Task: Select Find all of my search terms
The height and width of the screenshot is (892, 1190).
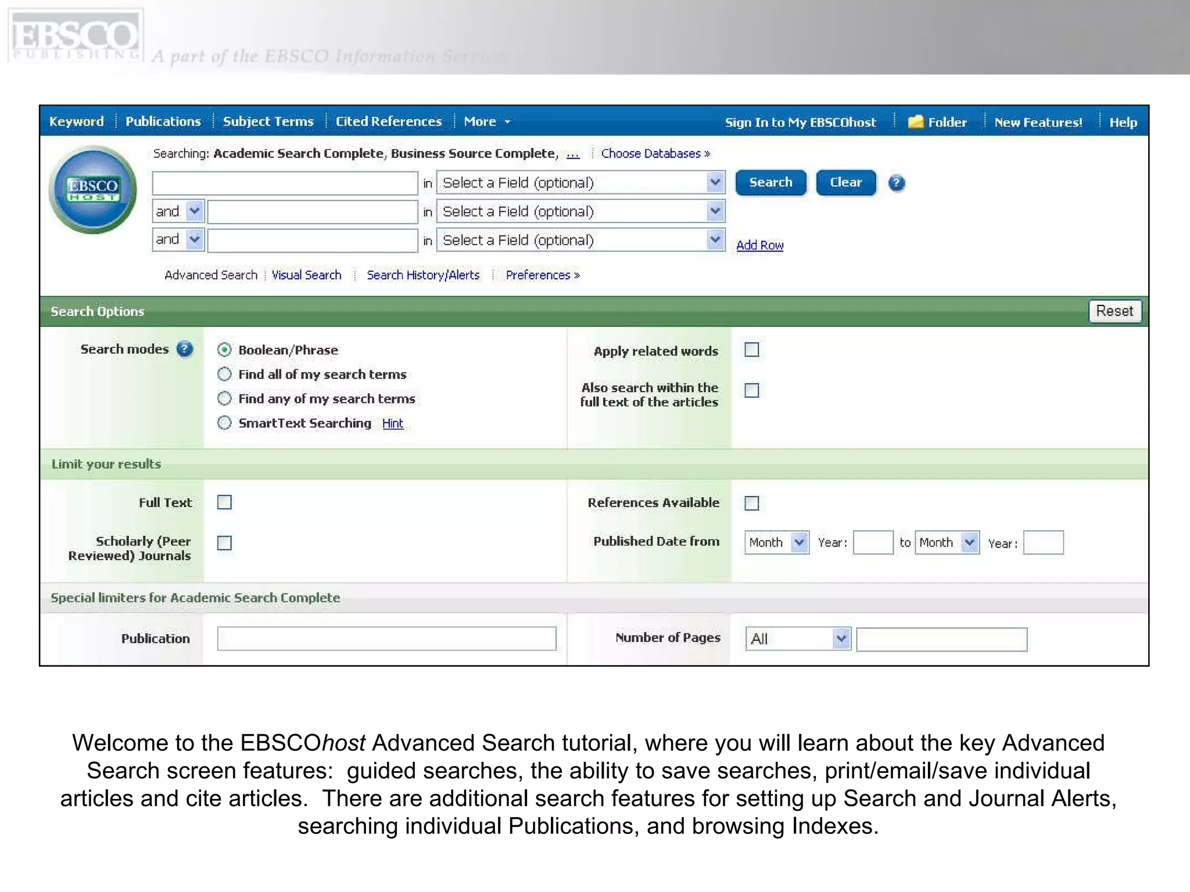Action: 224,375
